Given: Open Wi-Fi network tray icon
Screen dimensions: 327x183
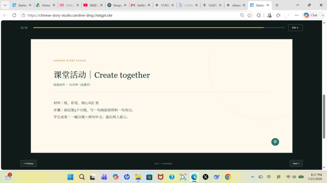Looking at the screenshot, I should pos(288,177).
